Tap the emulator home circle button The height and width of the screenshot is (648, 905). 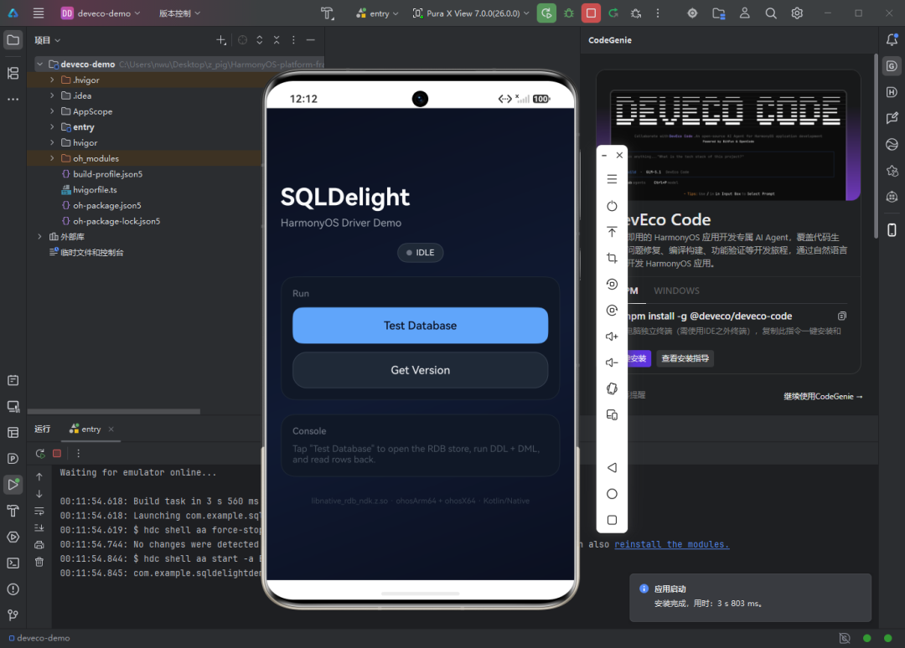click(612, 494)
